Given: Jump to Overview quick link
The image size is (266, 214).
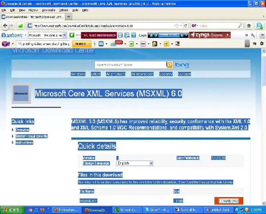Looking at the screenshot, I should (22, 130).
